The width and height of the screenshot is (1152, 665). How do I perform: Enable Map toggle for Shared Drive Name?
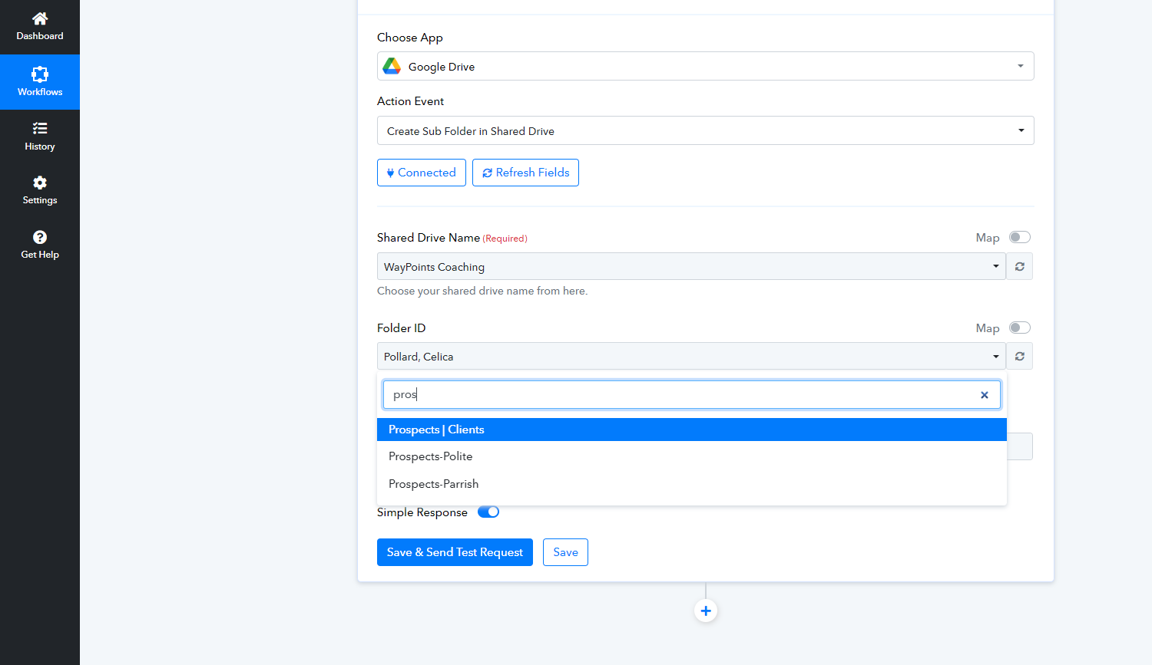tap(1020, 237)
